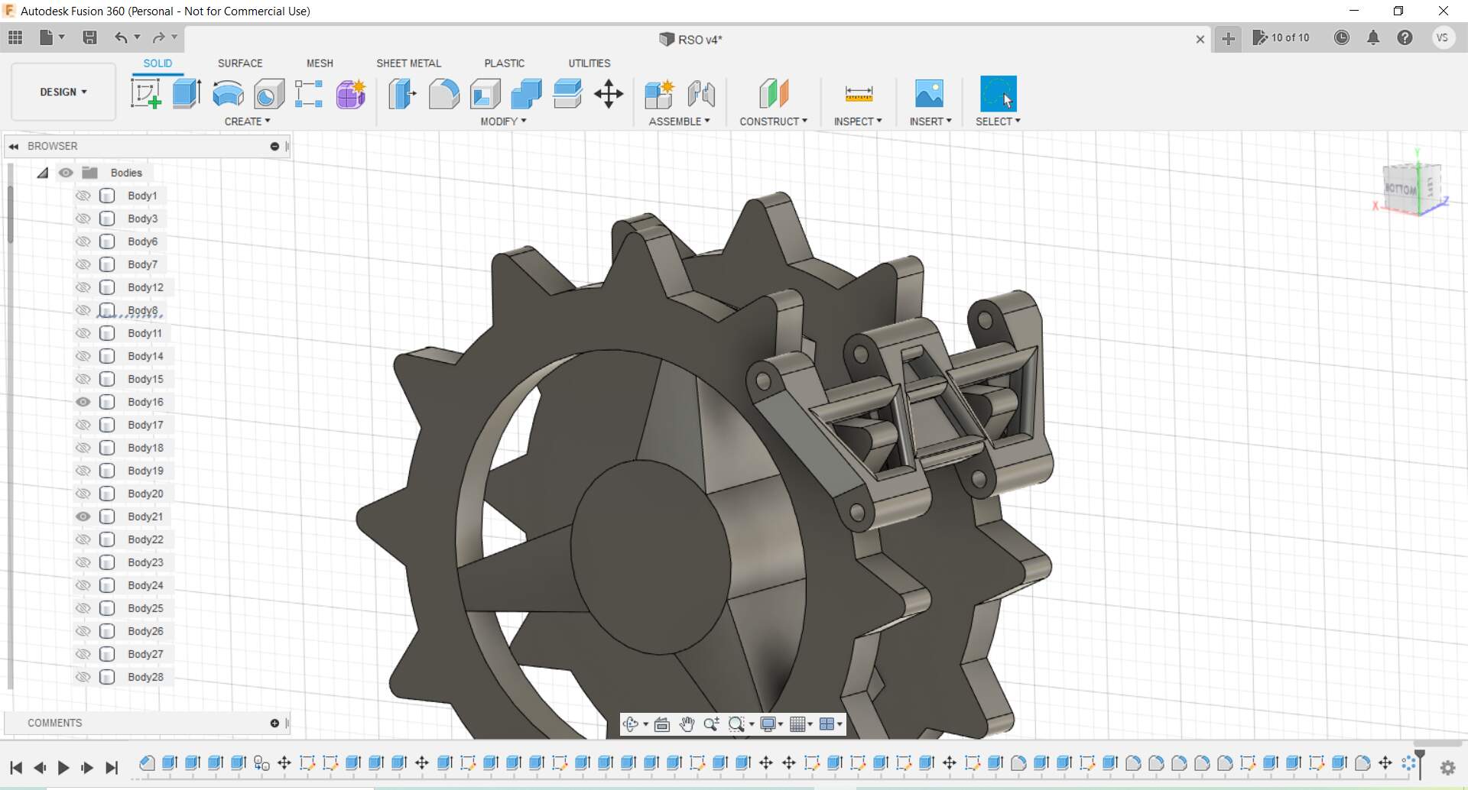Image resolution: width=1468 pixels, height=790 pixels.
Task: Select the Revolve tool icon
Action: (228, 94)
